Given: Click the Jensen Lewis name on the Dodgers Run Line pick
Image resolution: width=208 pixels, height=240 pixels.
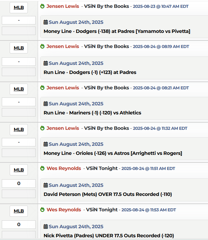Looking at the screenshot, I should coord(63,46).
